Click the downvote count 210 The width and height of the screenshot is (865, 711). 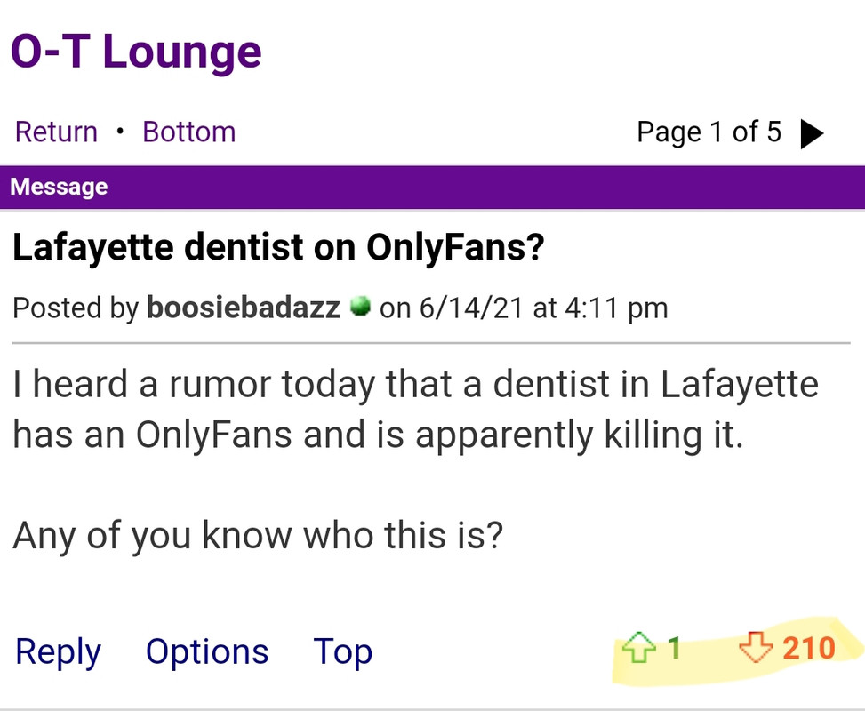pos(808,648)
